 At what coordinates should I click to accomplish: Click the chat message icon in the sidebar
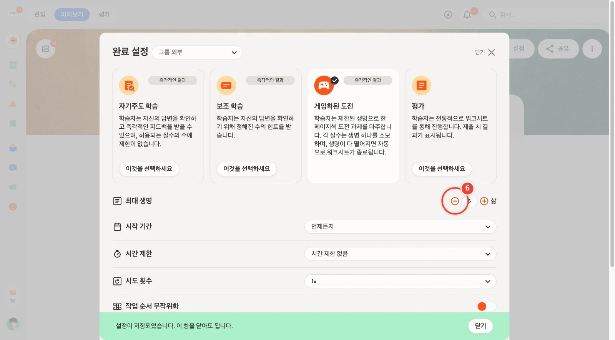[x=13, y=168]
